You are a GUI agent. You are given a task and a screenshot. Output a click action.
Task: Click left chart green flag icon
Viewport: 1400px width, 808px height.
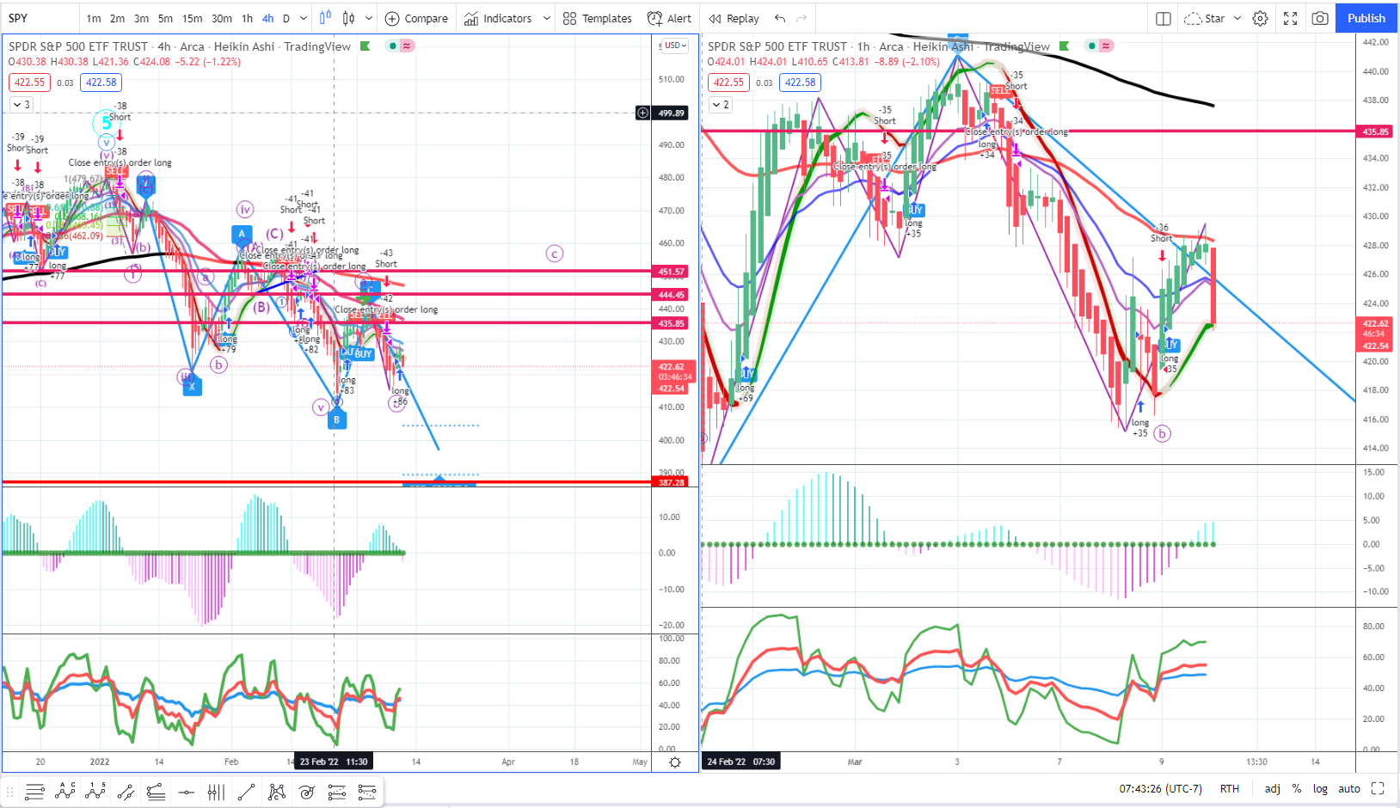(365, 46)
